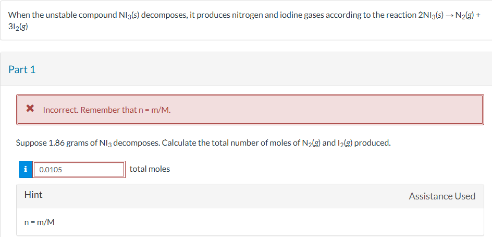492x237 pixels.
Task: Click the word Incorrect in feedback
Action: click(60, 110)
